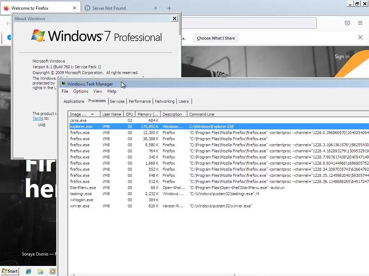Click Sign in on Firefox page
369x276 pixels.
[342, 56]
